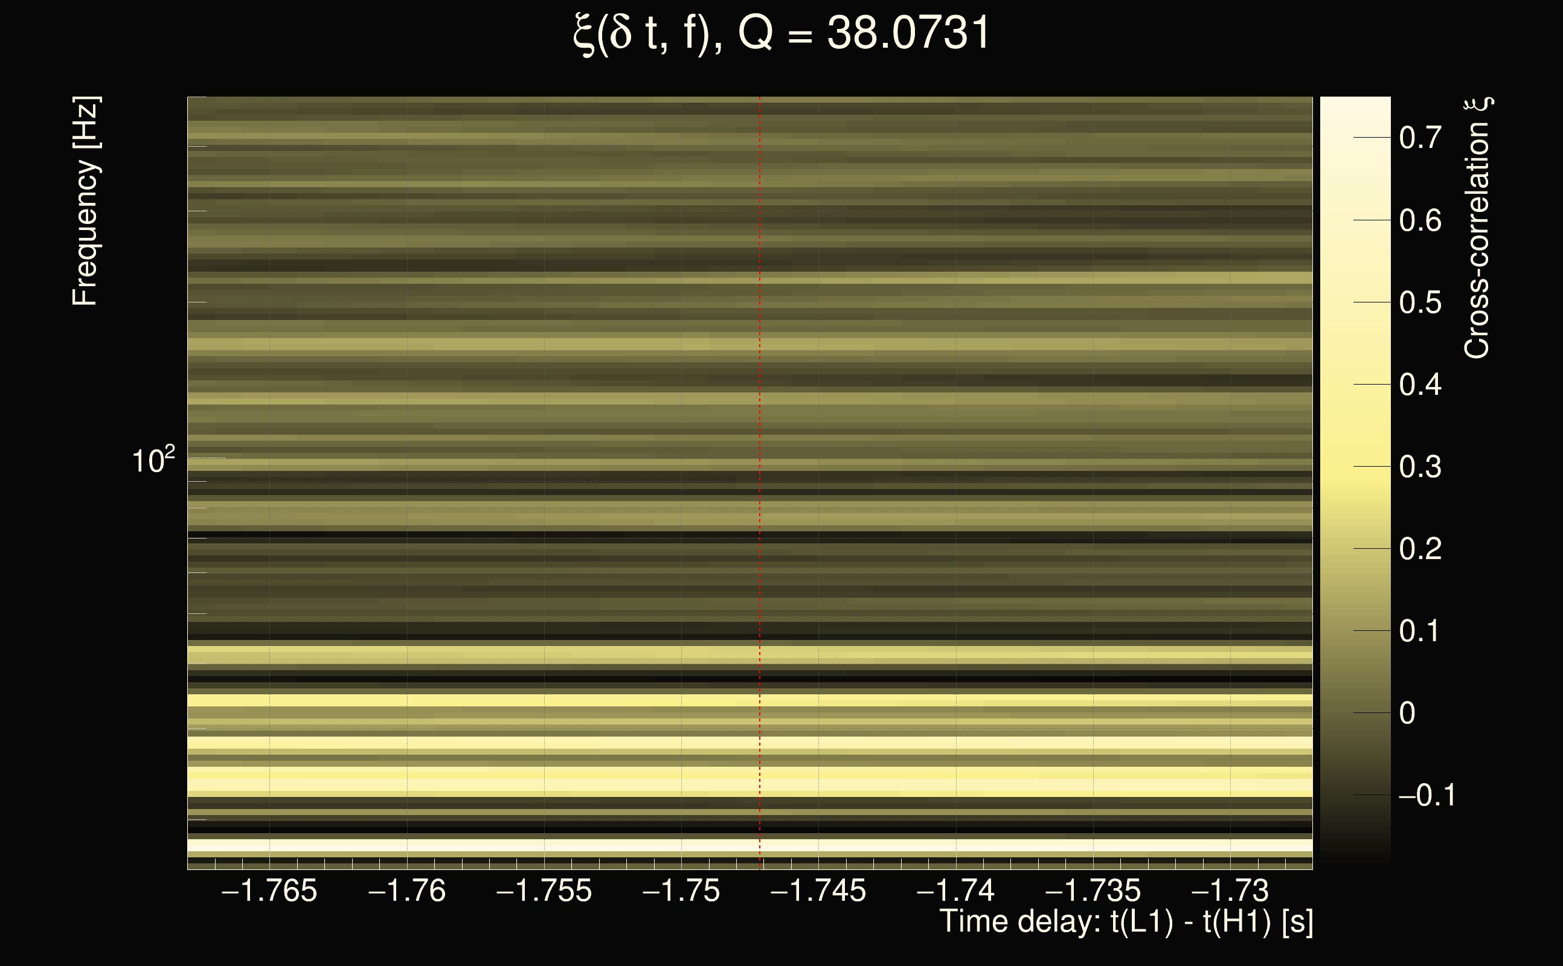Click the -1.745 time delay tick label
1563x966 pixels.
click(818, 891)
